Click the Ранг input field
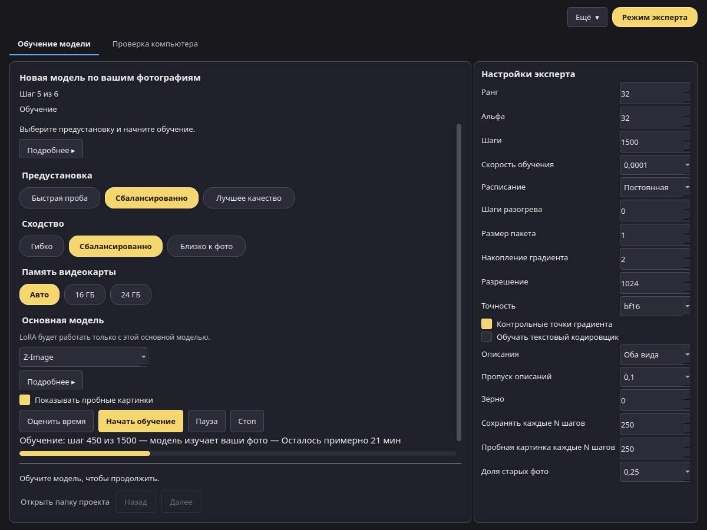Image resolution: width=707 pixels, height=530 pixels. (655, 94)
